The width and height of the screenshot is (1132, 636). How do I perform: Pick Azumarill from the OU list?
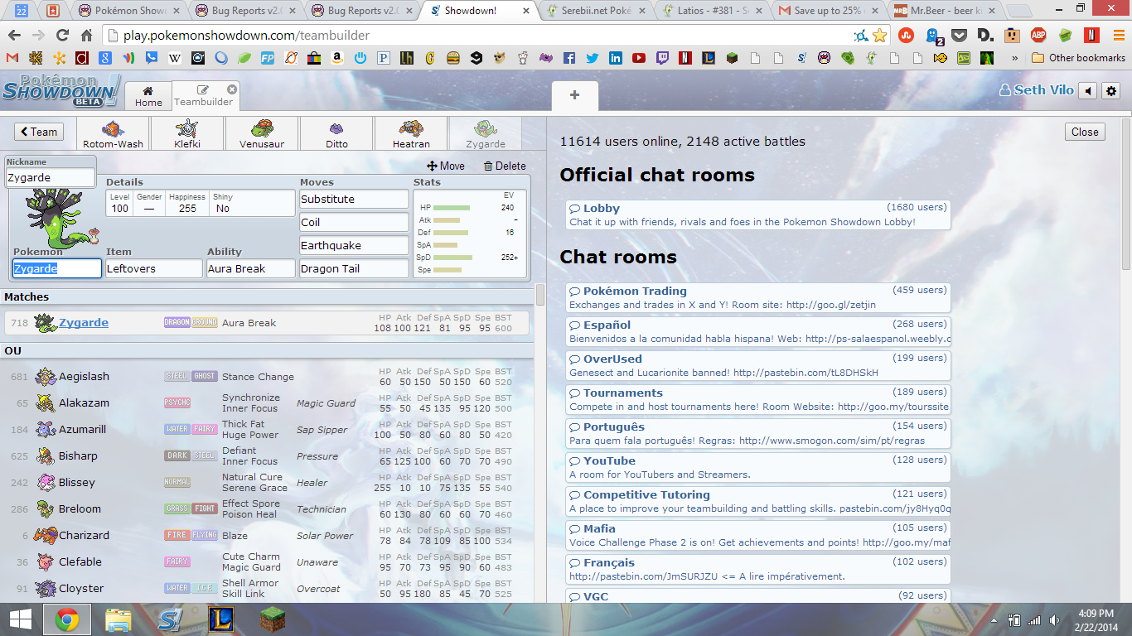(x=267, y=429)
